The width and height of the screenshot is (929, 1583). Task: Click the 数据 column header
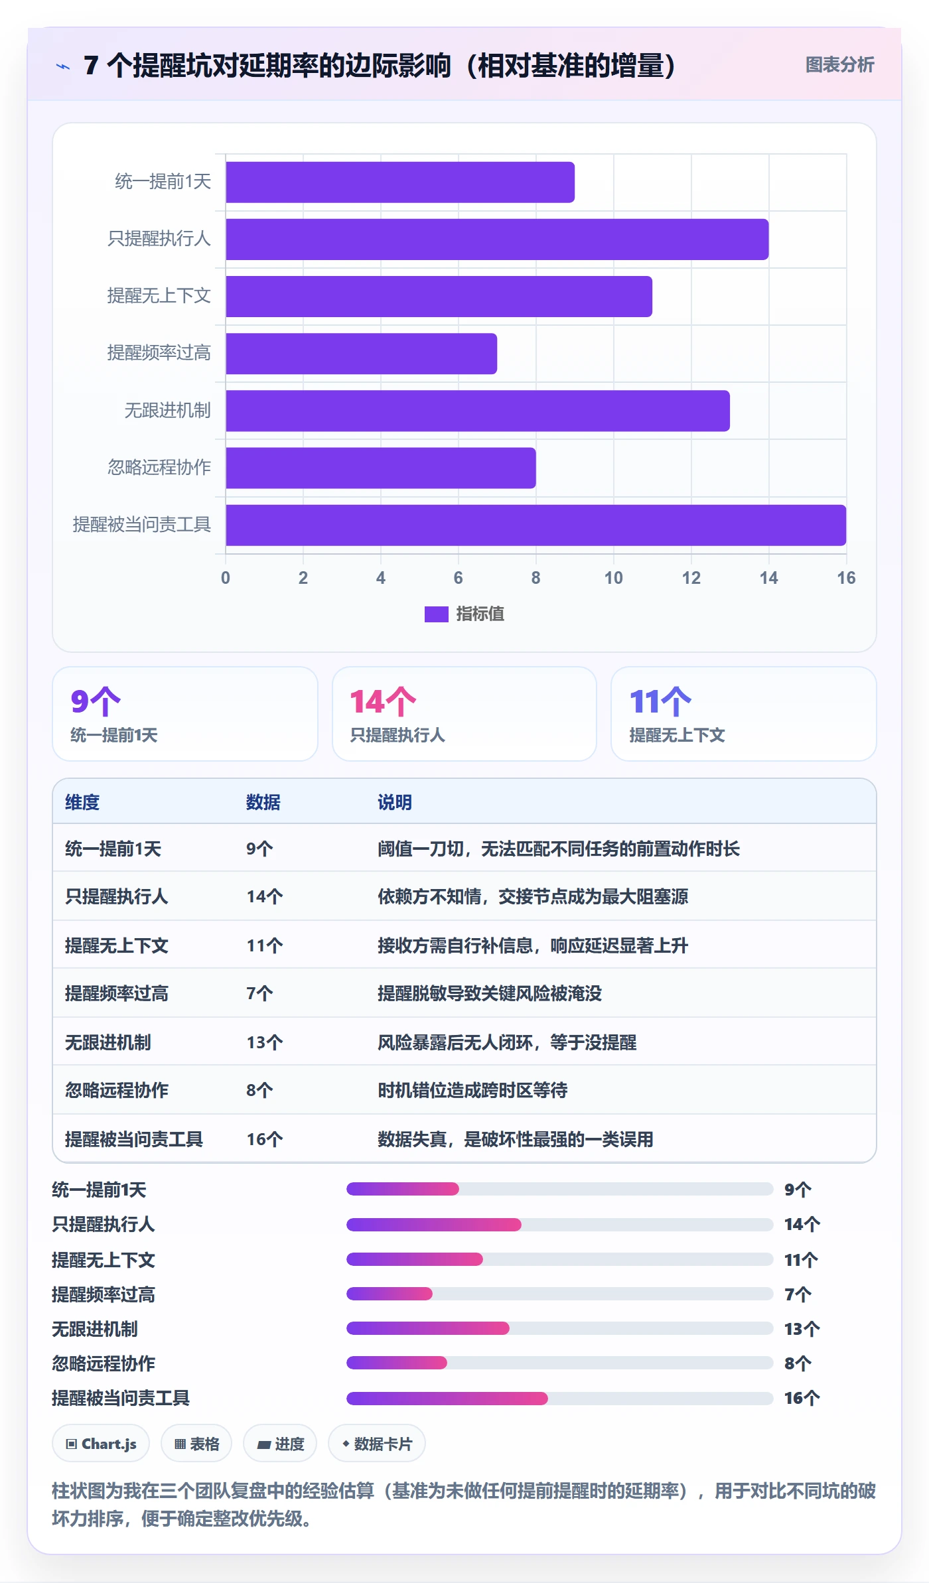(263, 802)
